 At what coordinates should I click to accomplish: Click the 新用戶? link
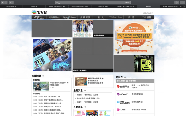(146, 13)
